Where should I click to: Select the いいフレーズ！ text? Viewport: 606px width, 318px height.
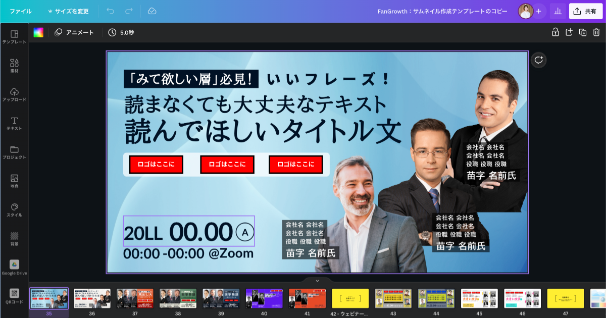coord(328,79)
